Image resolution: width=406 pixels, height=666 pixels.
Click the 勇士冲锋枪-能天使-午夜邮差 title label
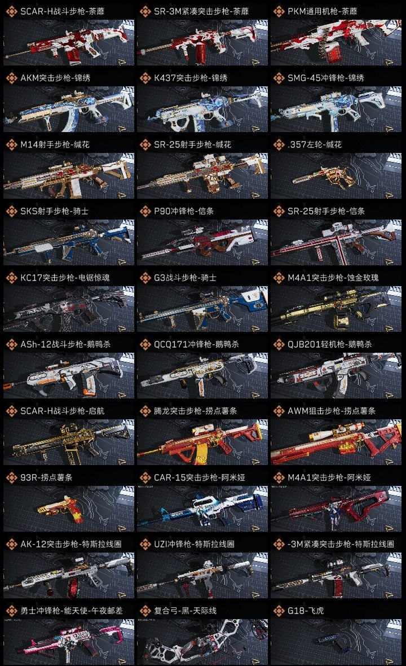[71, 611]
